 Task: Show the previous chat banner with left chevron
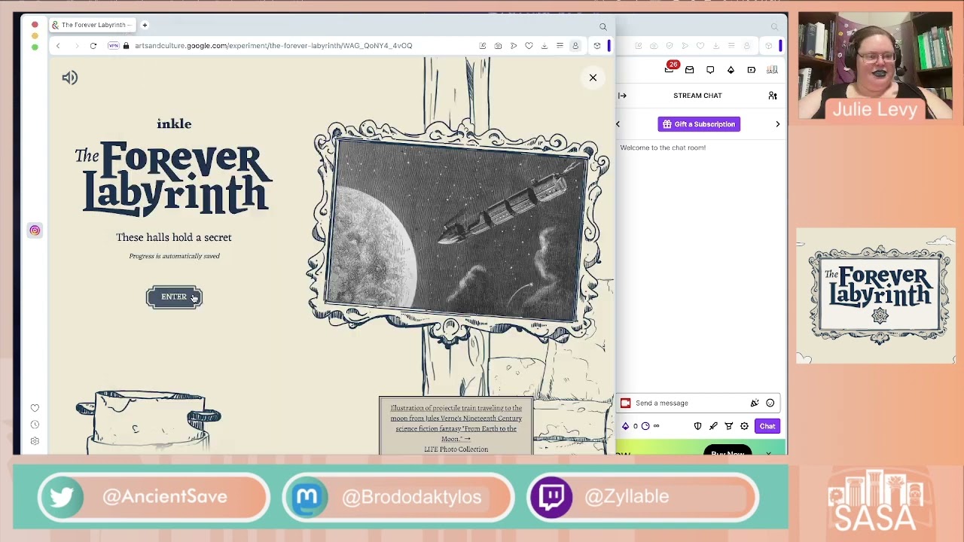tap(618, 124)
